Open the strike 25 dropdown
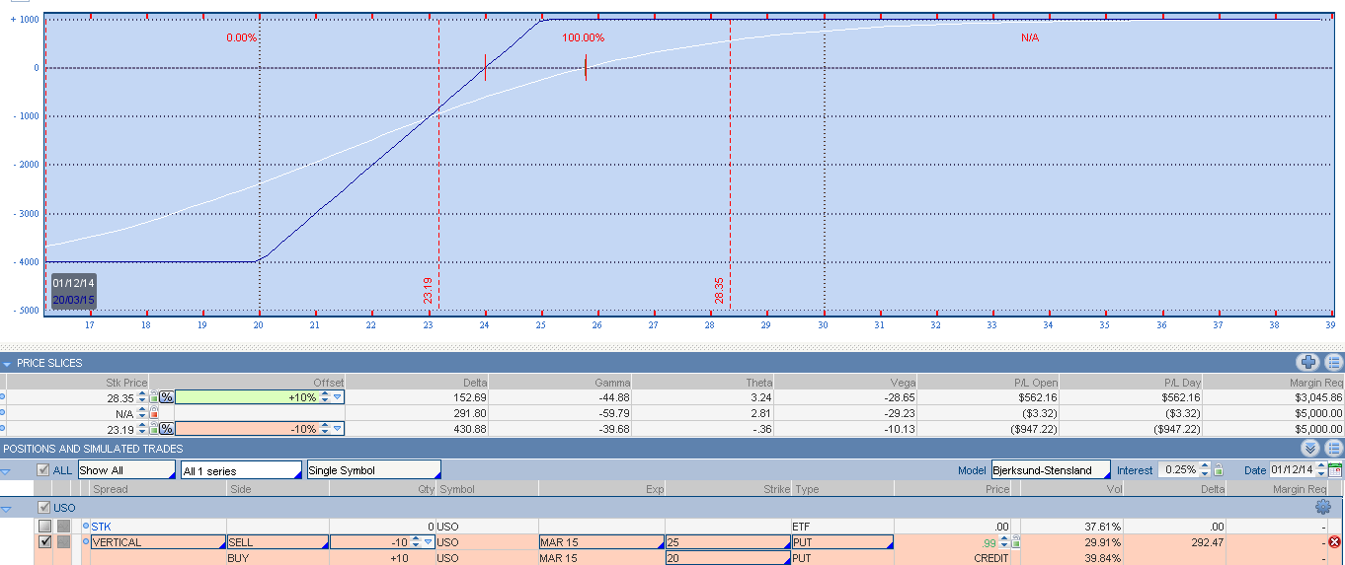The width and height of the screenshot is (1345, 565). [x=728, y=542]
